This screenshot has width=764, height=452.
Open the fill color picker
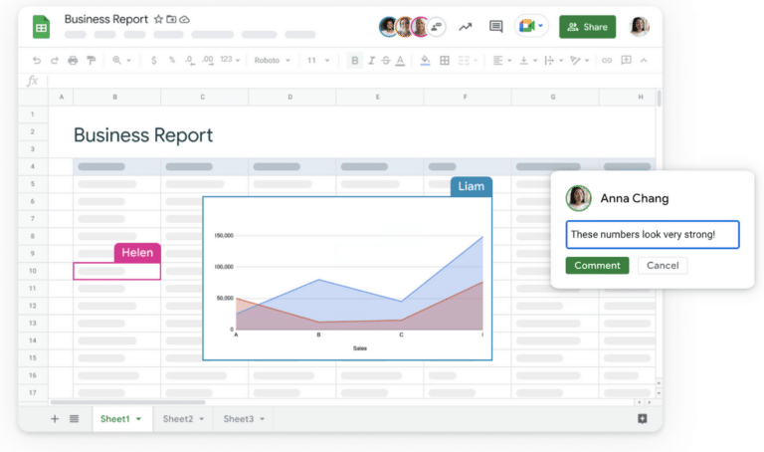425,61
